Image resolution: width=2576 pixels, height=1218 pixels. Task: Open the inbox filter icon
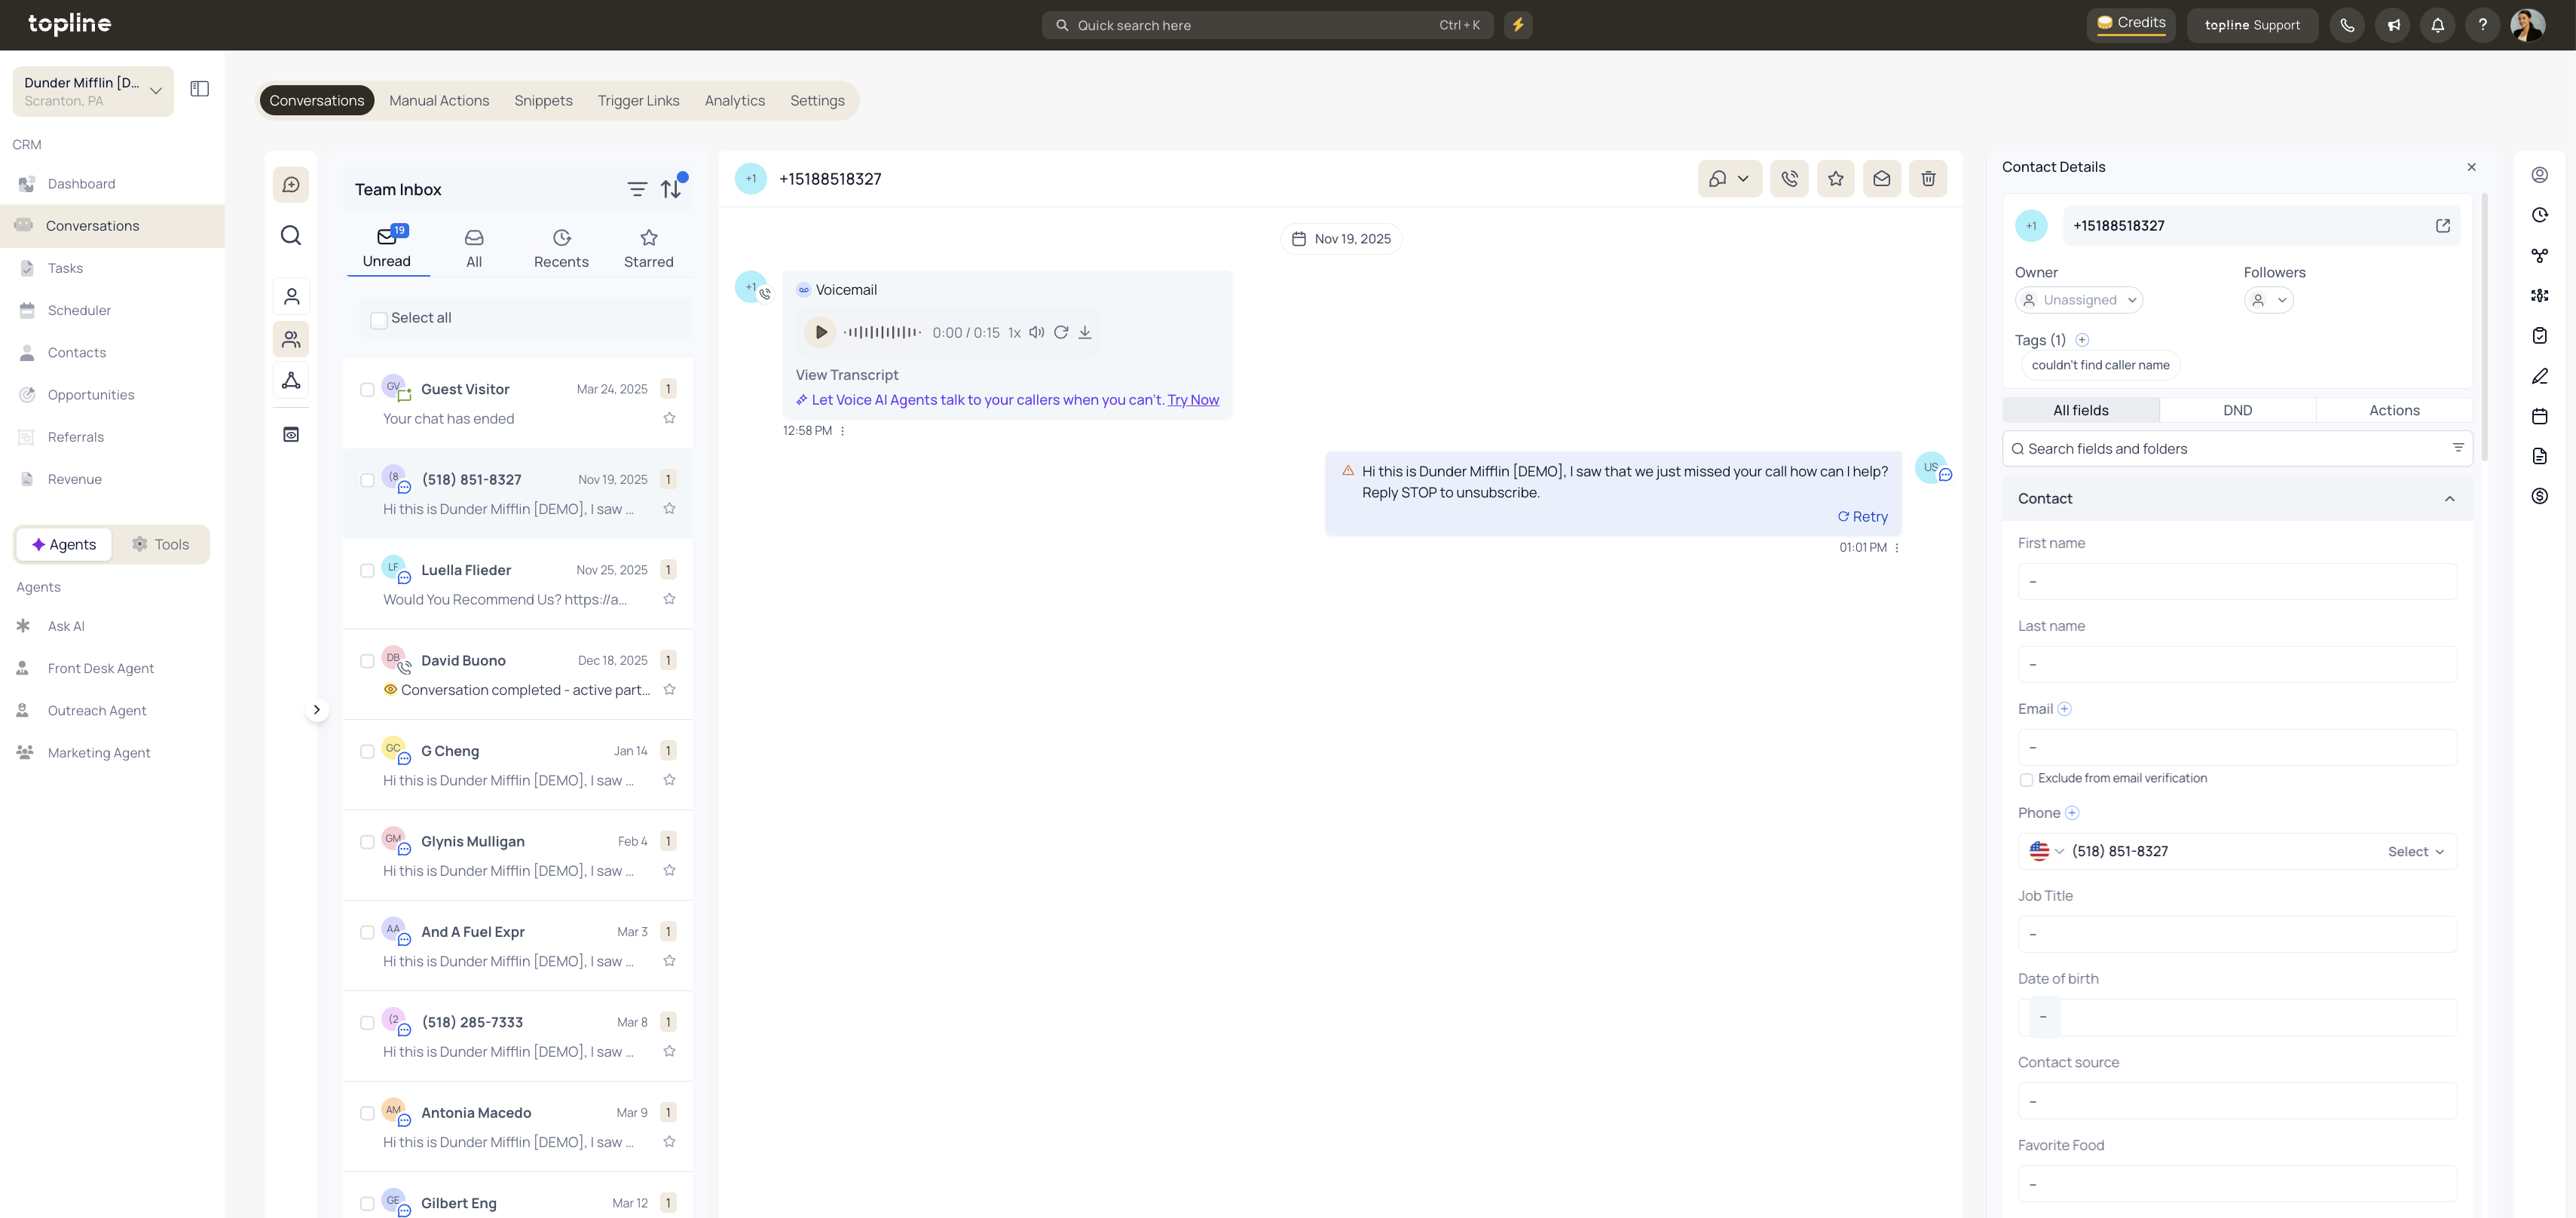[x=637, y=189]
